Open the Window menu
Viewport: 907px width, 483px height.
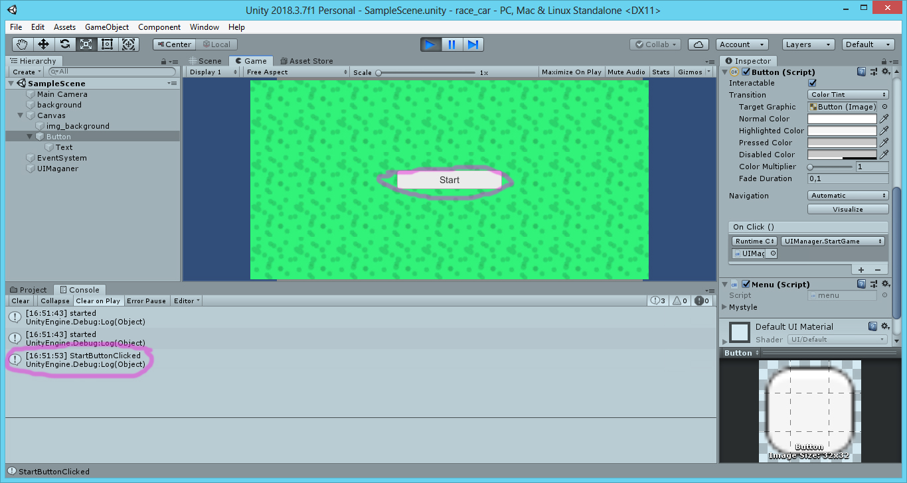pyautogui.click(x=205, y=27)
